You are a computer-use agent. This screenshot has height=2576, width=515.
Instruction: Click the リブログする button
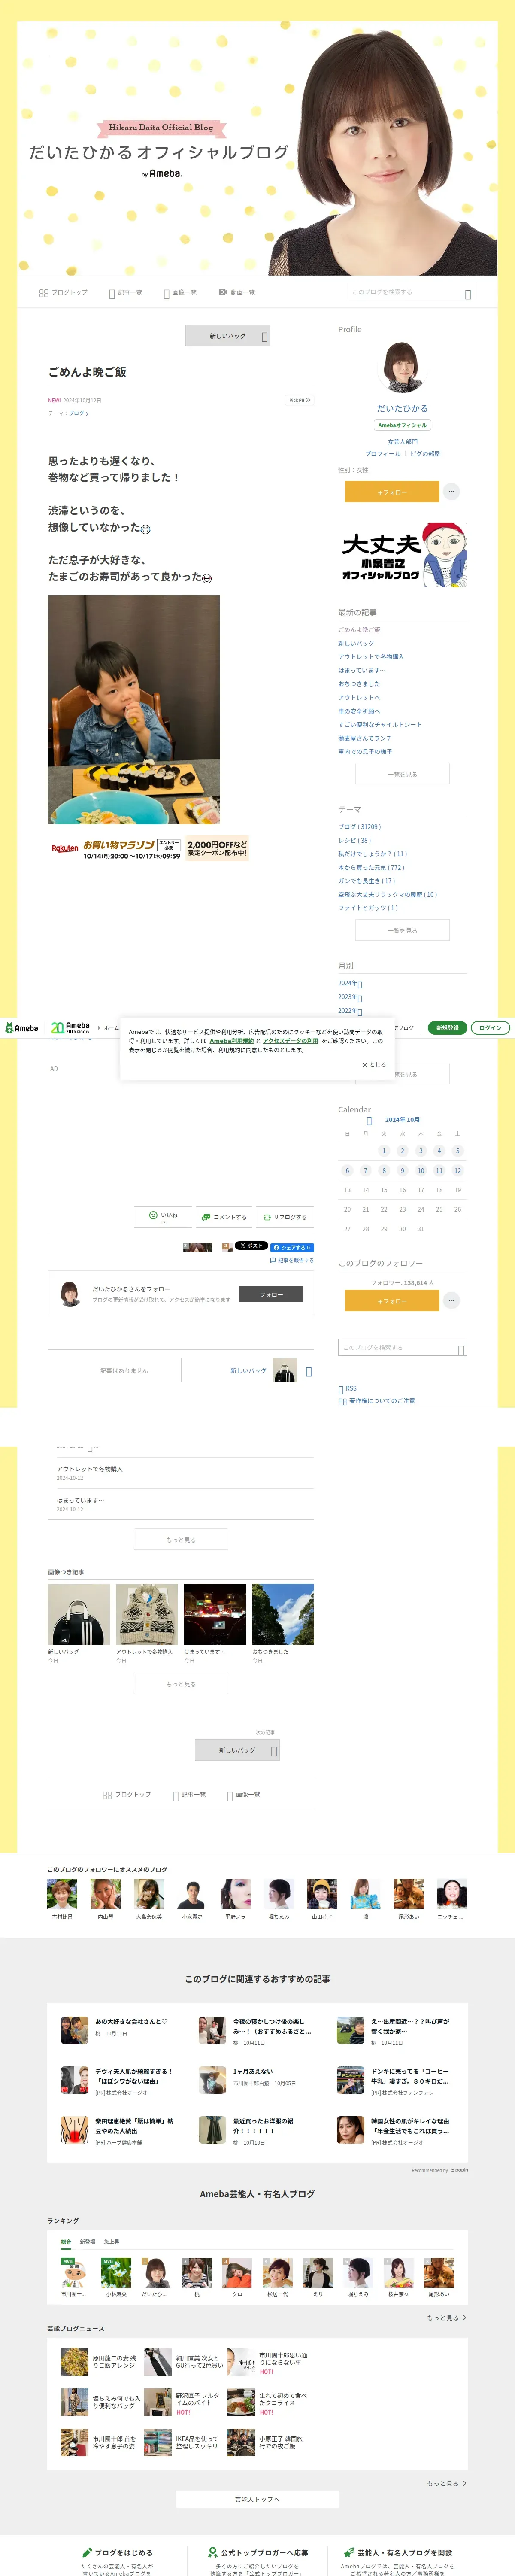click(x=285, y=1217)
